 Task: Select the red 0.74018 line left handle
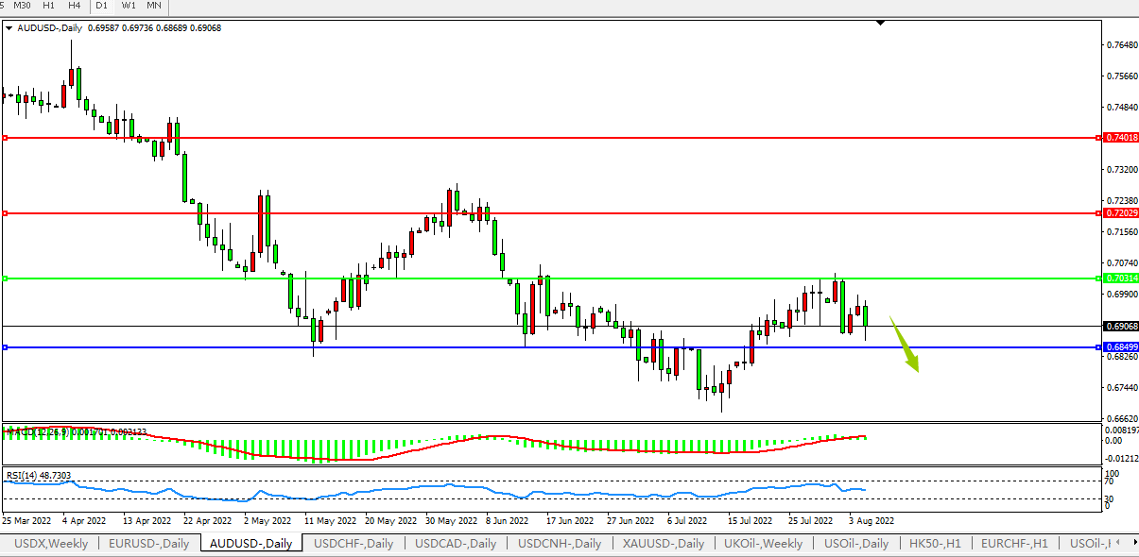click(x=5, y=138)
